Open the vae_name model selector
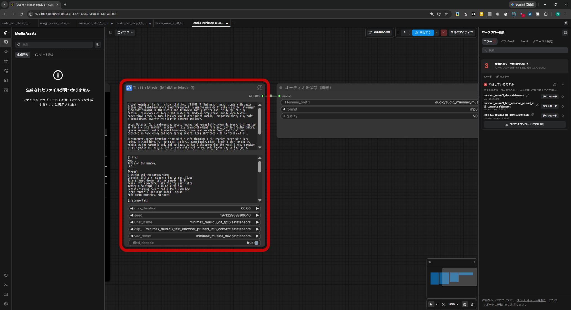 click(194, 236)
